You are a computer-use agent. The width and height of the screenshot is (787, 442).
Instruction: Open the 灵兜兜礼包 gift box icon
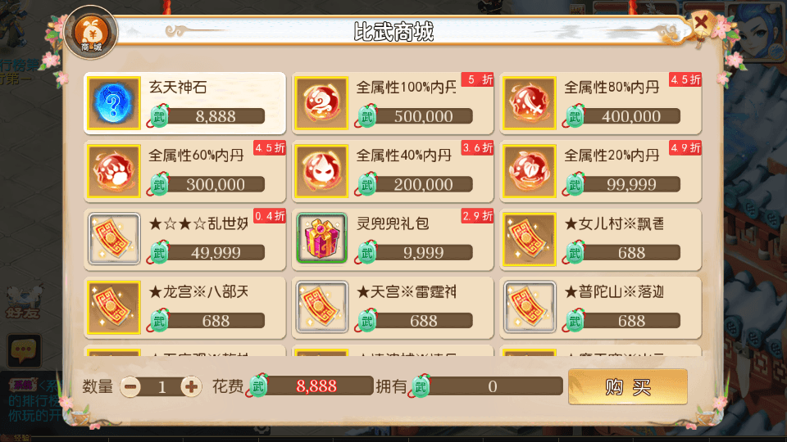321,238
